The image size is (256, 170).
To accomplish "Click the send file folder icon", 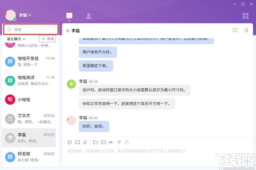I will [x=96, y=142].
